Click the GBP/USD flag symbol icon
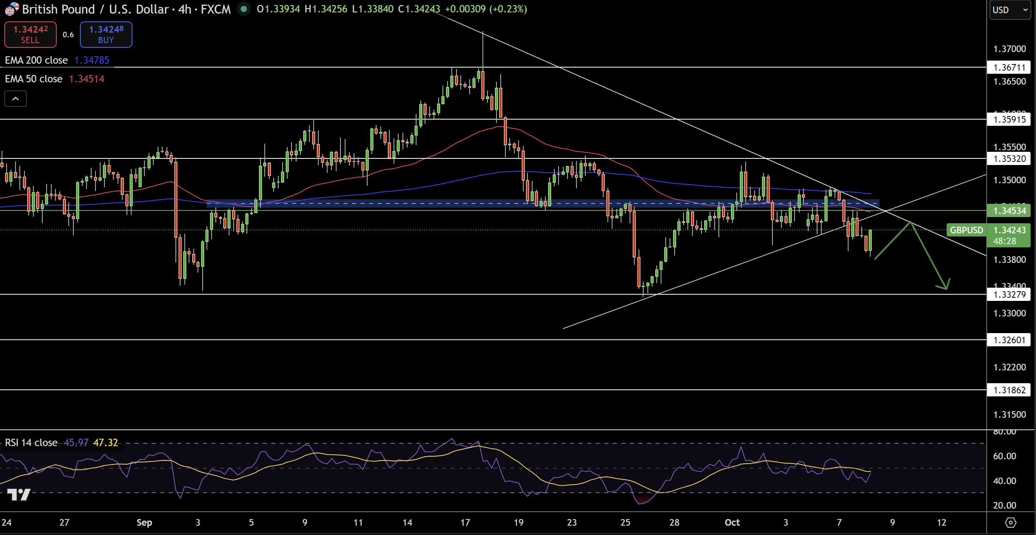The height and width of the screenshot is (535, 1036). tap(11, 9)
